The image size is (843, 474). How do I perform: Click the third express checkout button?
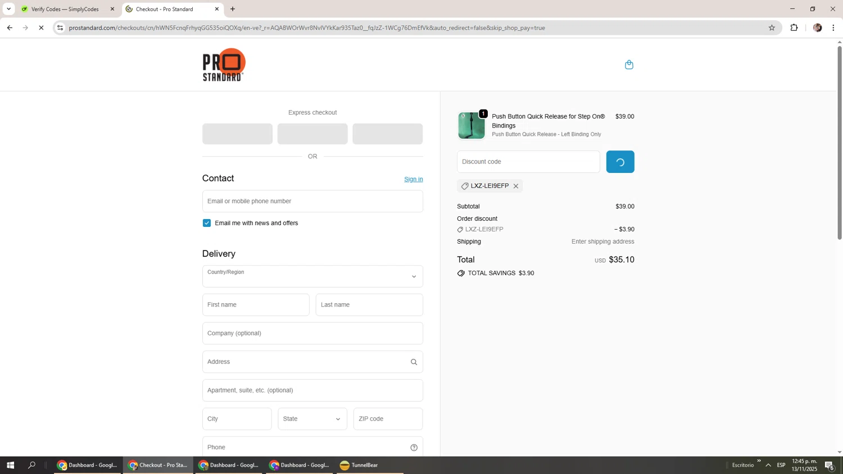point(388,134)
